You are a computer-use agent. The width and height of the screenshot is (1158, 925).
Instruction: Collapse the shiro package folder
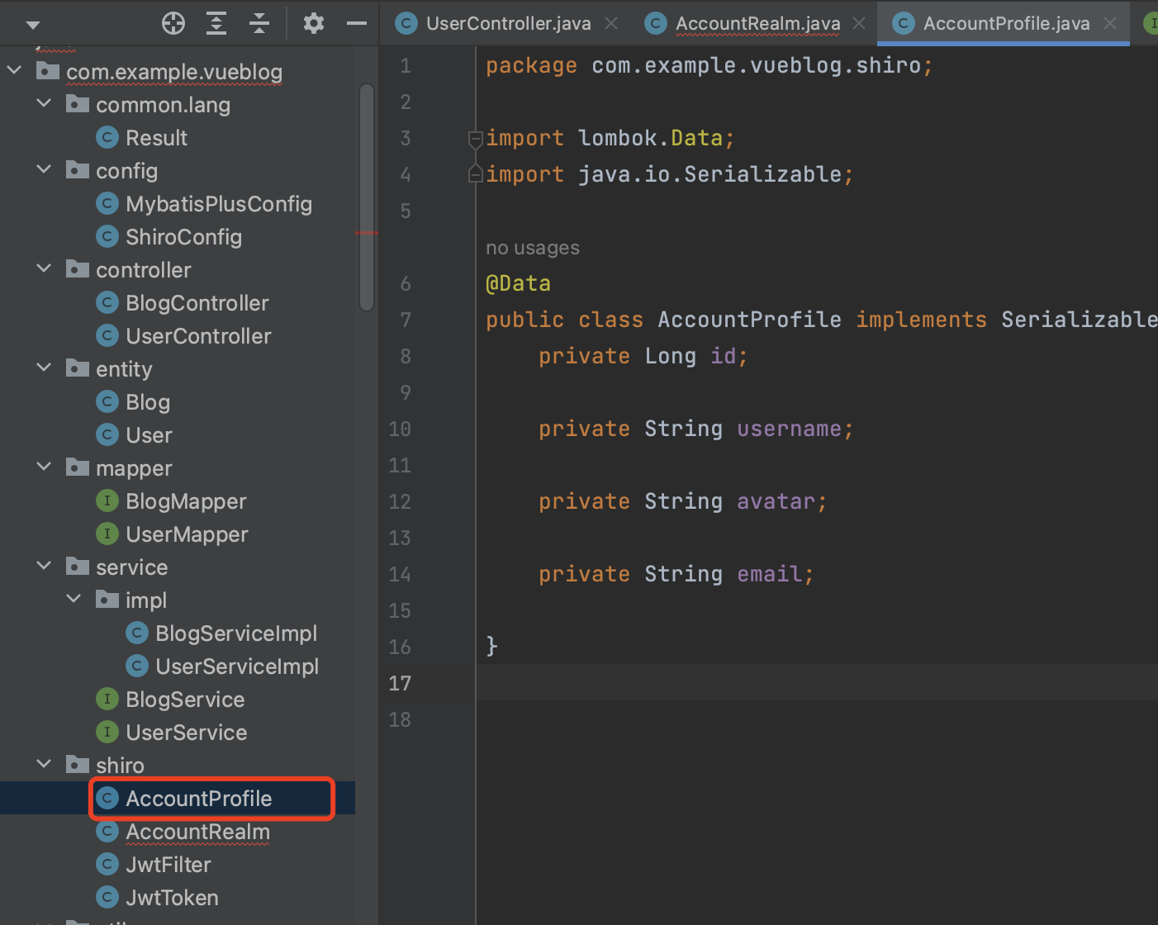pyautogui.click(x=45, y=765)
